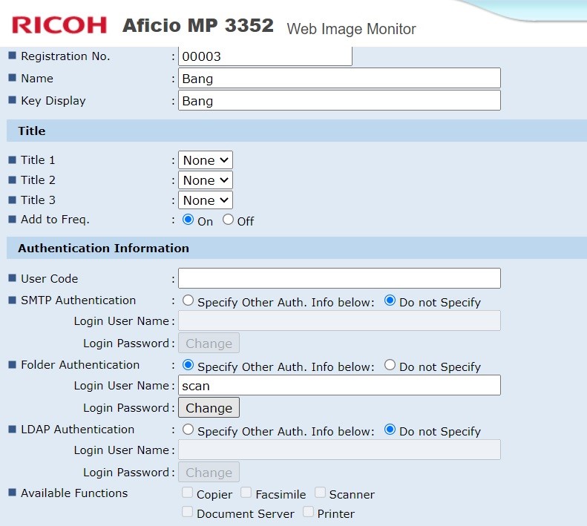Click Change button for Folder Authentication password

tap(209, 408)
